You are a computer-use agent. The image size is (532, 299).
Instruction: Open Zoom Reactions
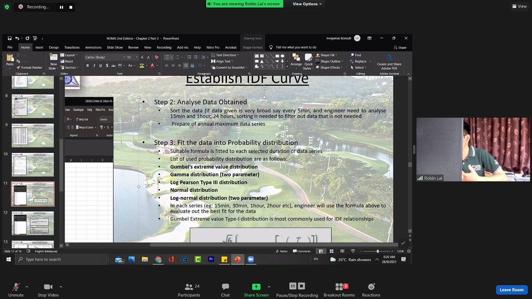click(x=371, y=290)
